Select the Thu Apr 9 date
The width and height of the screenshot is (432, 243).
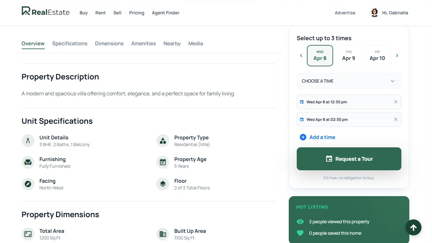point(348,55)
